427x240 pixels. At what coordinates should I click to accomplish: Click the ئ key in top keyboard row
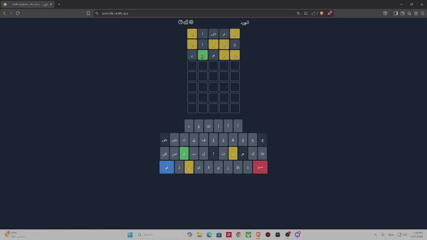208,126
